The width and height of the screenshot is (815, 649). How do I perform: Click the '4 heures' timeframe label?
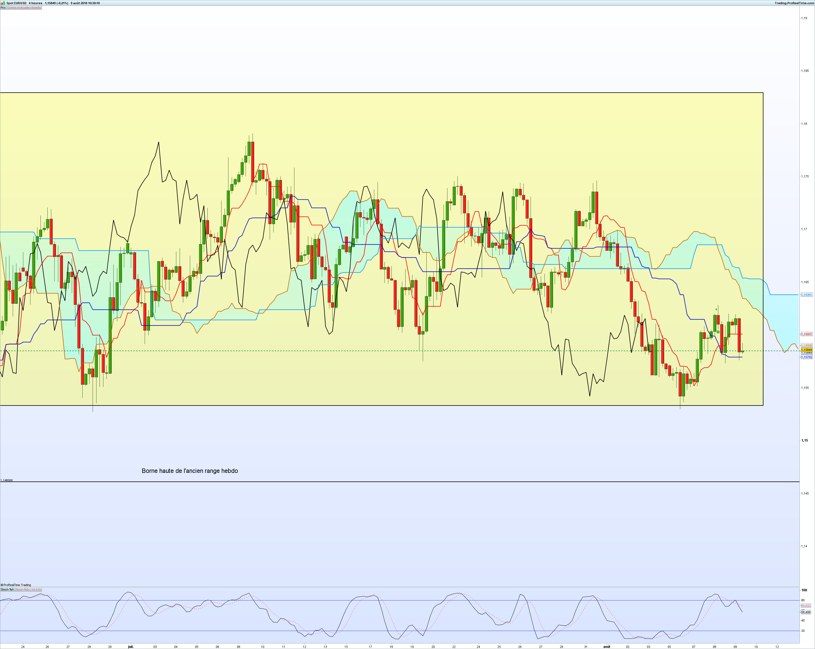coord(35,3)
